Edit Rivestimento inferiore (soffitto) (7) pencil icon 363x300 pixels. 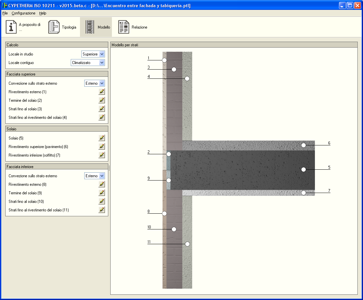[x=102, y=155]
